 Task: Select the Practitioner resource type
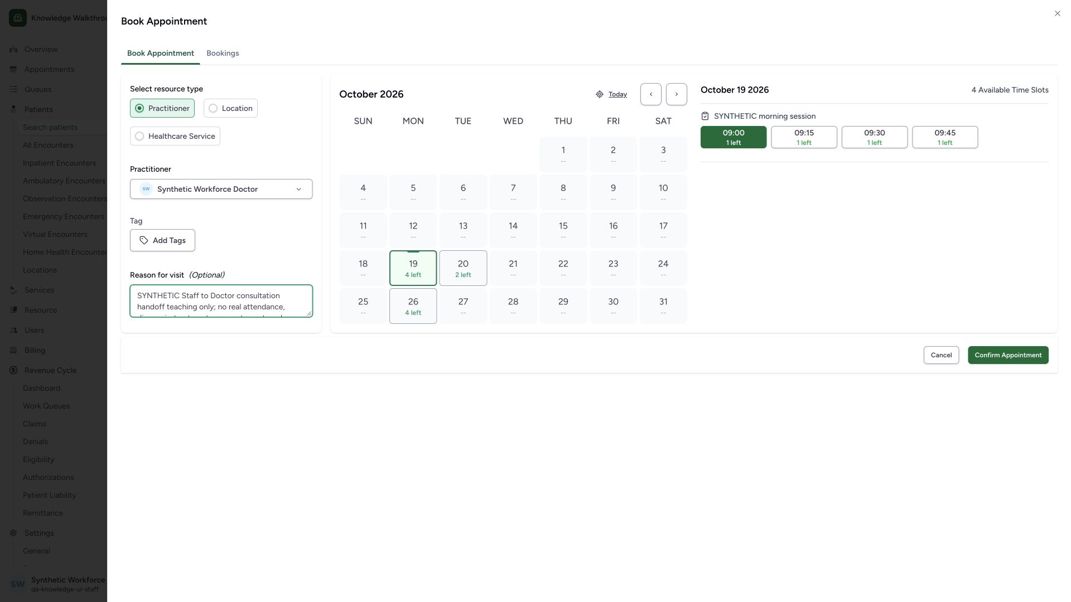(162, 108)
